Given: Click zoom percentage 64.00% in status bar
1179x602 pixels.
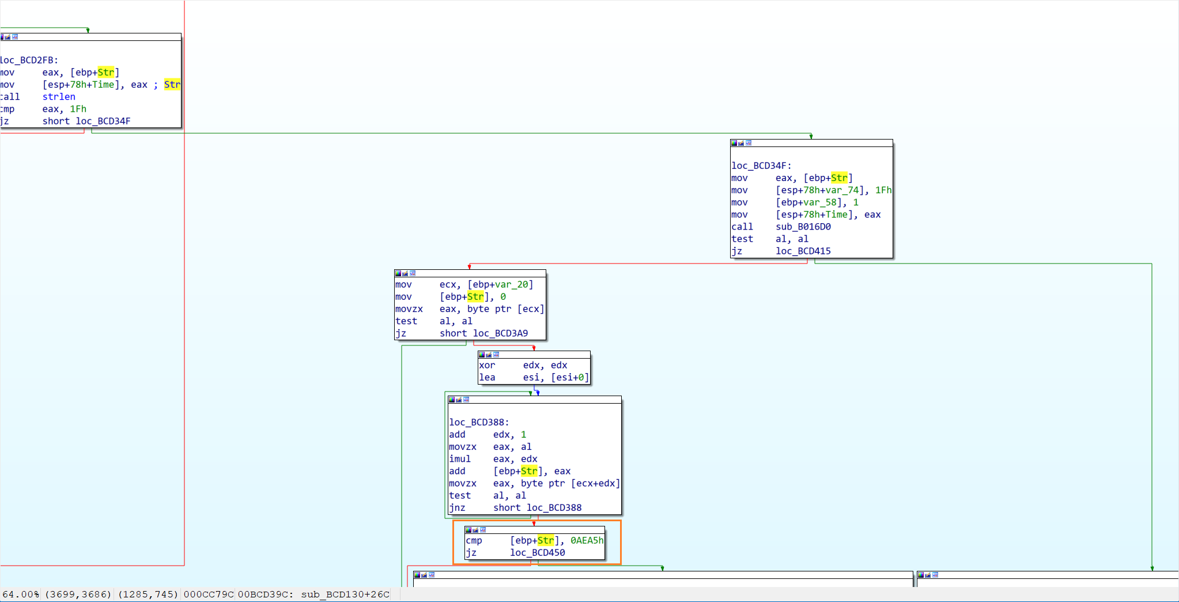Looking at the screenshot, I should 21,594.
